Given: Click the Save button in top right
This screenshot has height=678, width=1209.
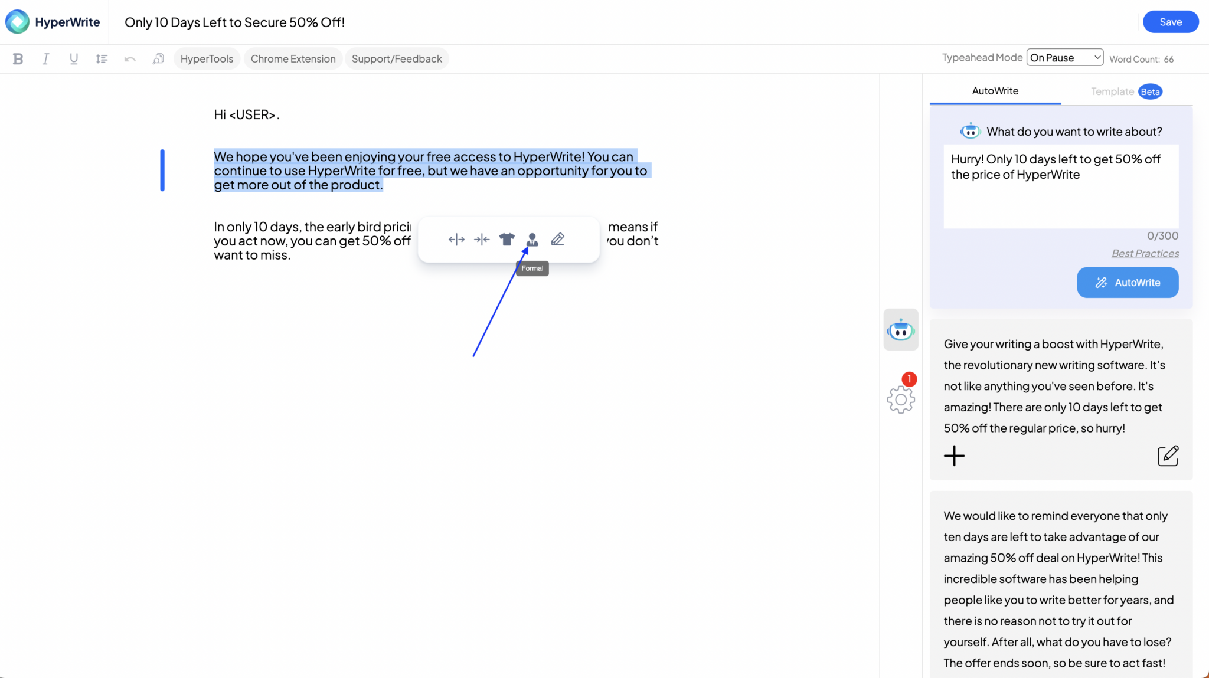Looking at the screenshot, I should point(1170,22).
